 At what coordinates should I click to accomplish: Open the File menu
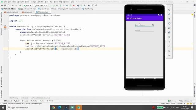(x=6, y=2)
